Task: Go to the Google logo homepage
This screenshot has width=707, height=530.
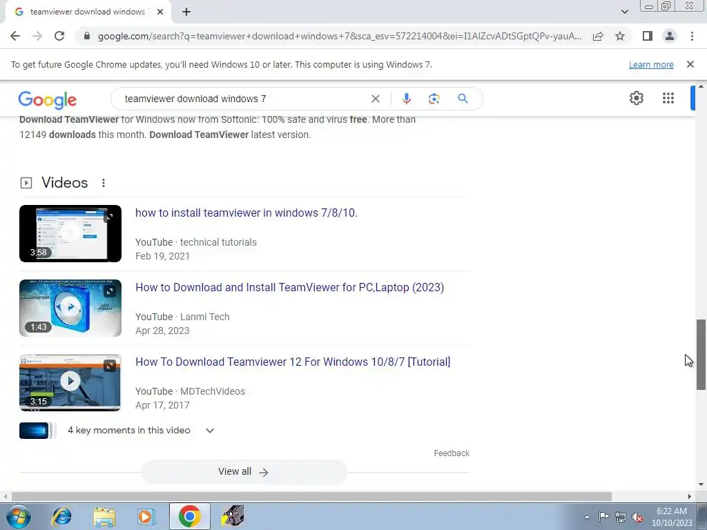Action: (48, 99)
